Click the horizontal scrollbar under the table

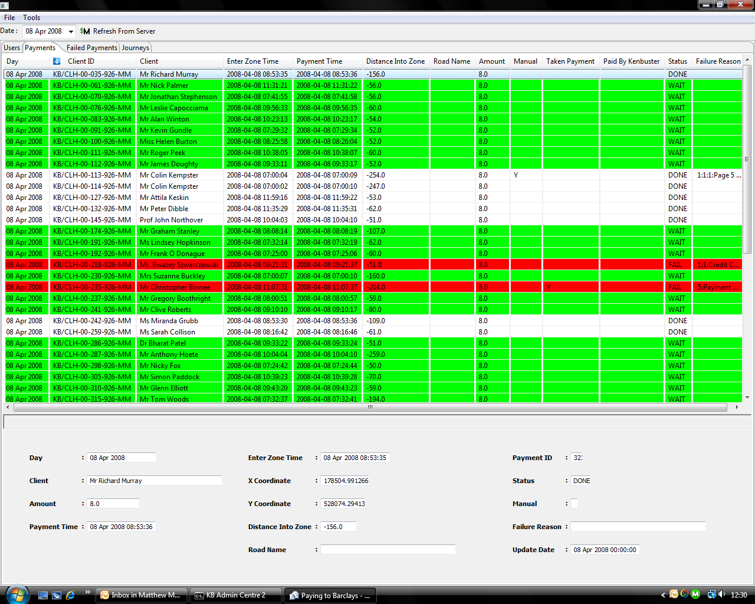coord(370,407)
